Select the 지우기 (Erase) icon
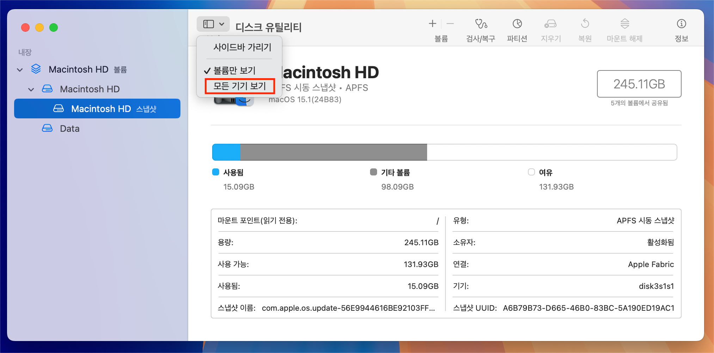Screen dimensions: 714x353 pos(550,30)
